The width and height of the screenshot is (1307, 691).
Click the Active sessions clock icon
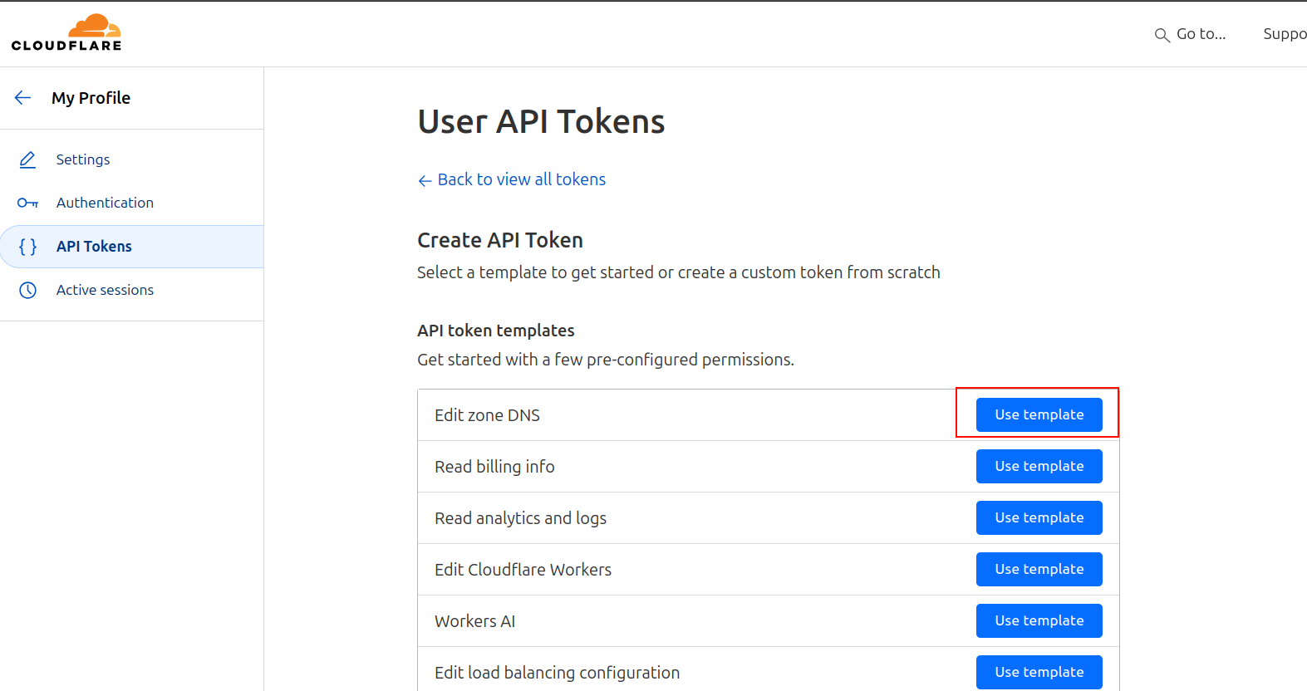27,290
